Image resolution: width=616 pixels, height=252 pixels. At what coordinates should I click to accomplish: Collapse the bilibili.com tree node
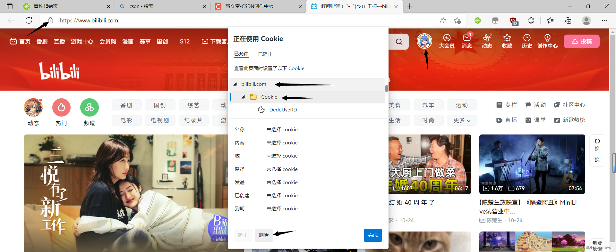235,84
